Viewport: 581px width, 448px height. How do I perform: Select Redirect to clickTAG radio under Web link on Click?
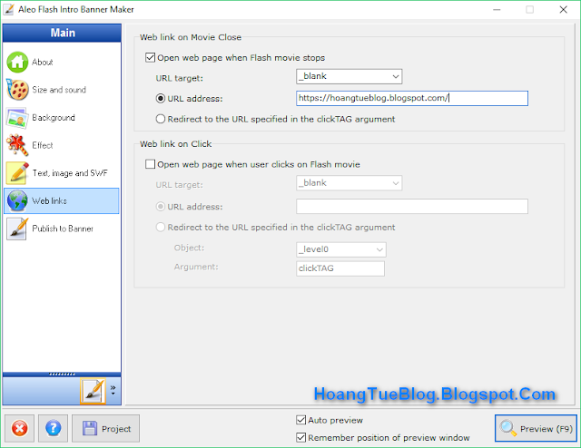point(160,227)
